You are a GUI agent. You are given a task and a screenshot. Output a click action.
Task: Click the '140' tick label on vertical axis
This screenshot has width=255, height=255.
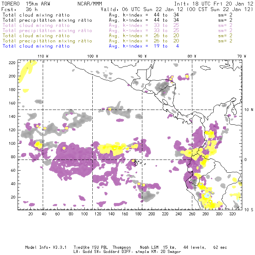tap(12, 116)
